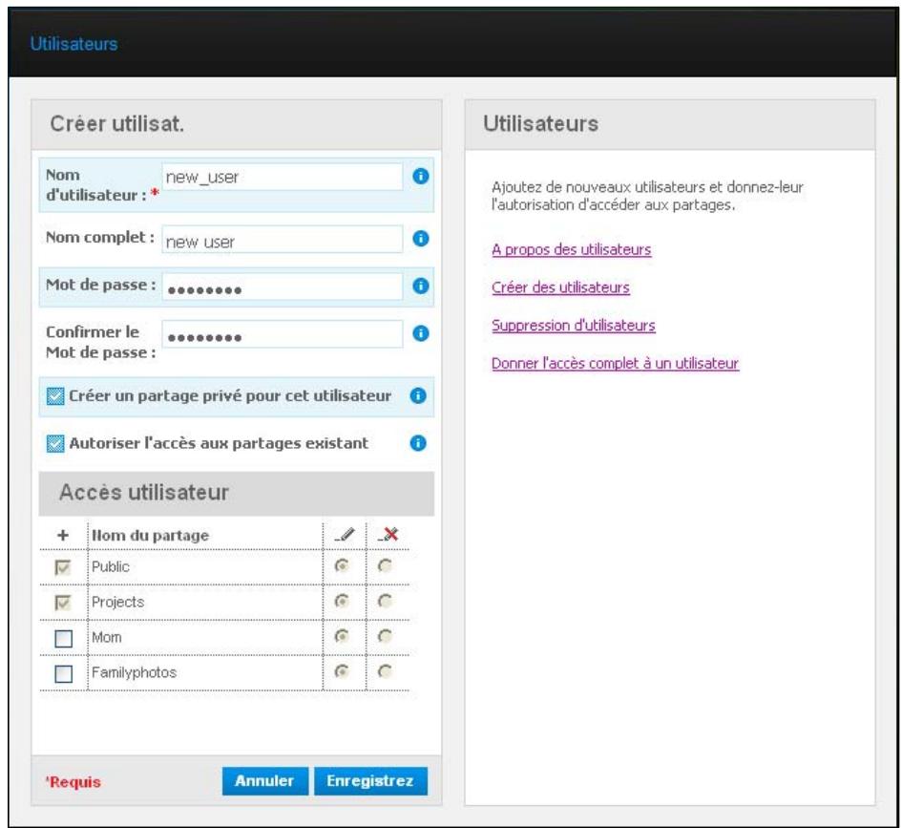Viewport: 902px width, 828px height.
Task: Open the Suppression d'utilisateurs link
Action: [573, 326]
